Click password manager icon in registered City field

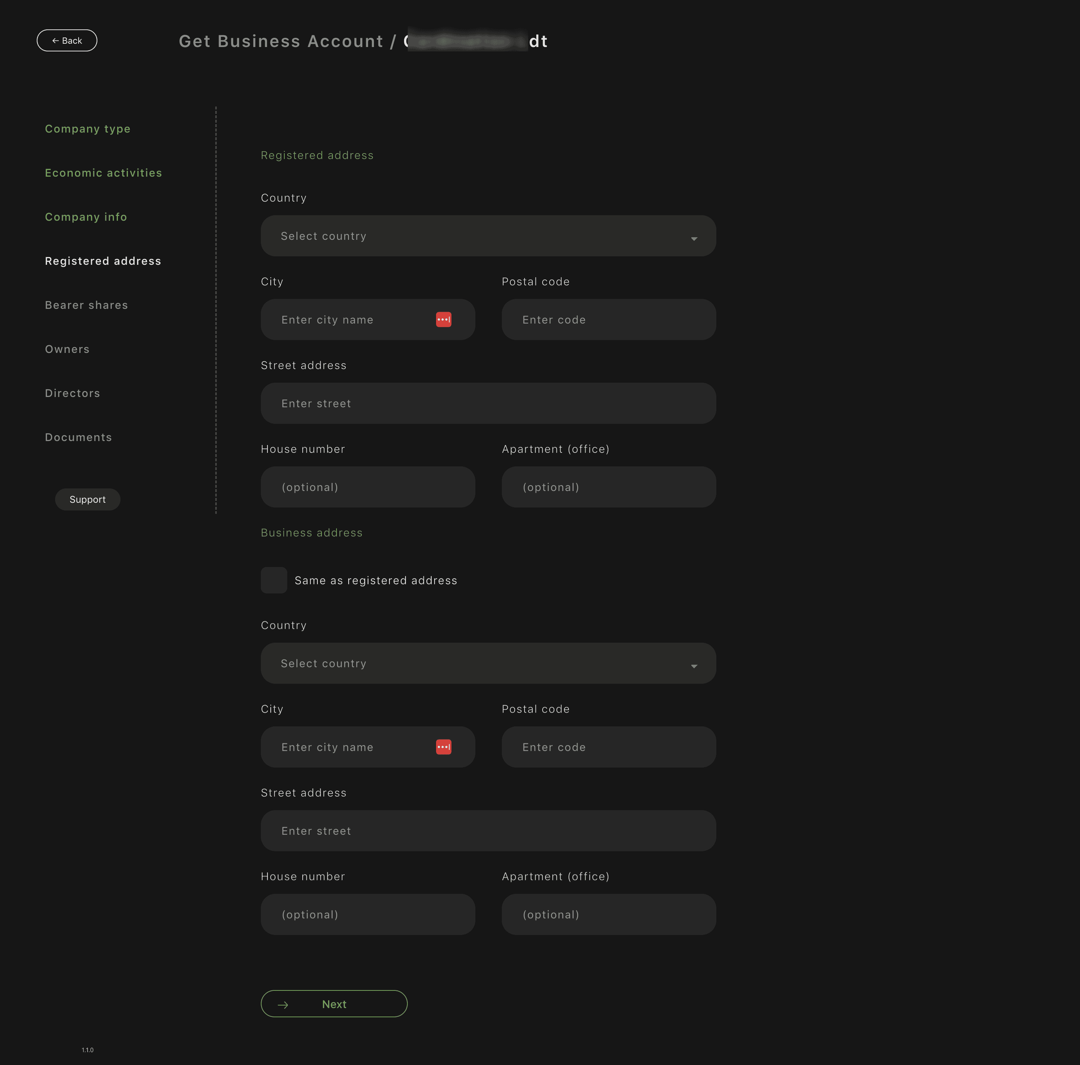(x=443, y=319)
